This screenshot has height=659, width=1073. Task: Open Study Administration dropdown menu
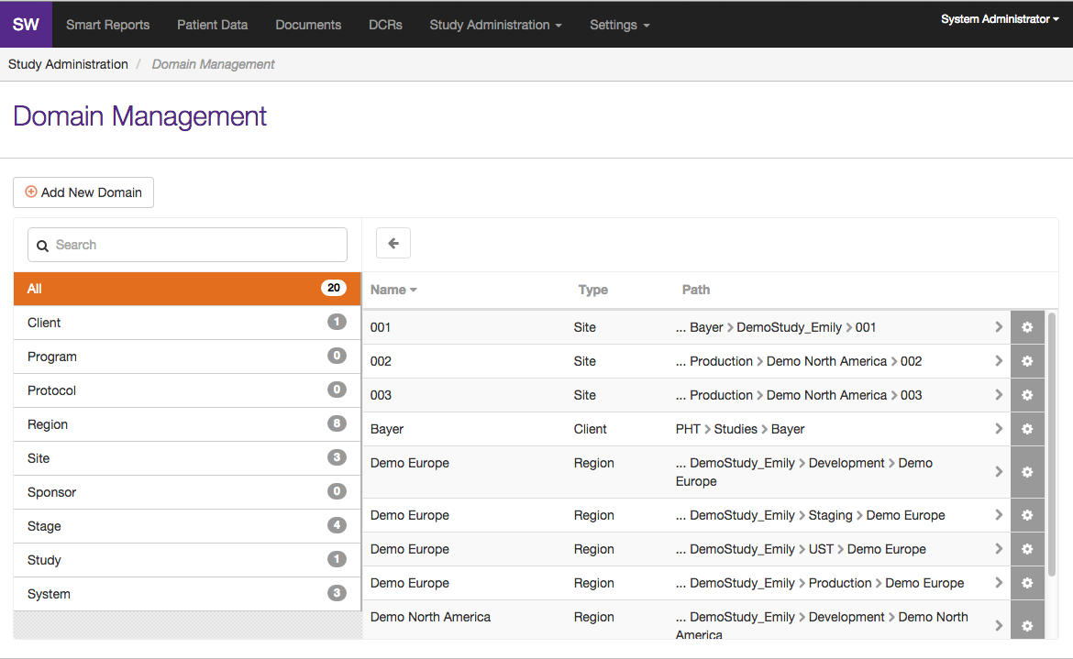coord(495,25)
